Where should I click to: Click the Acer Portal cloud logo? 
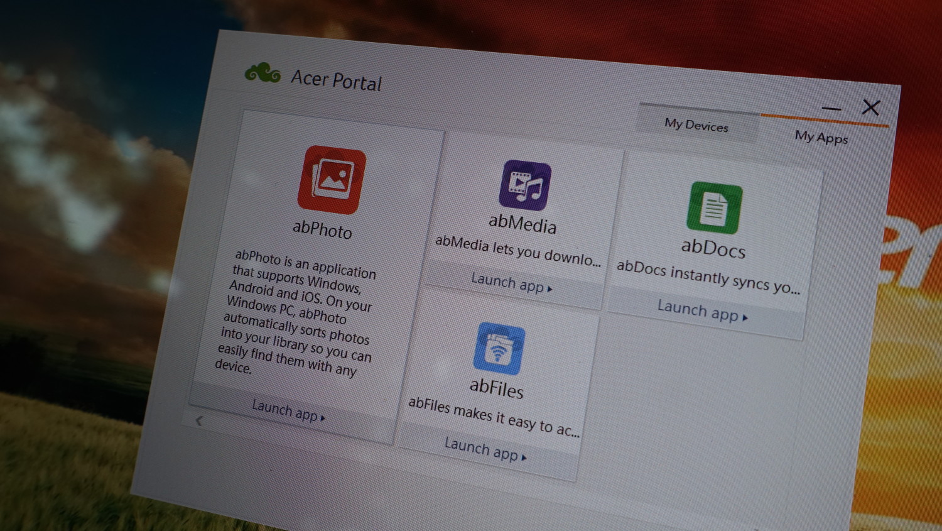tap(263, 73)
